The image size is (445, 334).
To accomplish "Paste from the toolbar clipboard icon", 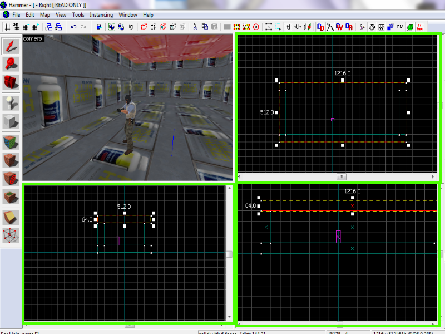I will 214,27.
